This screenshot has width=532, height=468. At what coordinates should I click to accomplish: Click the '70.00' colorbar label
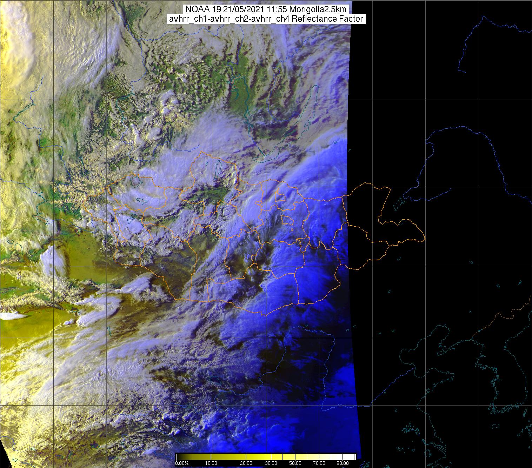[319, 463]
